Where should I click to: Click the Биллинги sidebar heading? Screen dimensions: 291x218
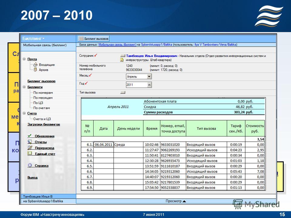pos(35,87)
